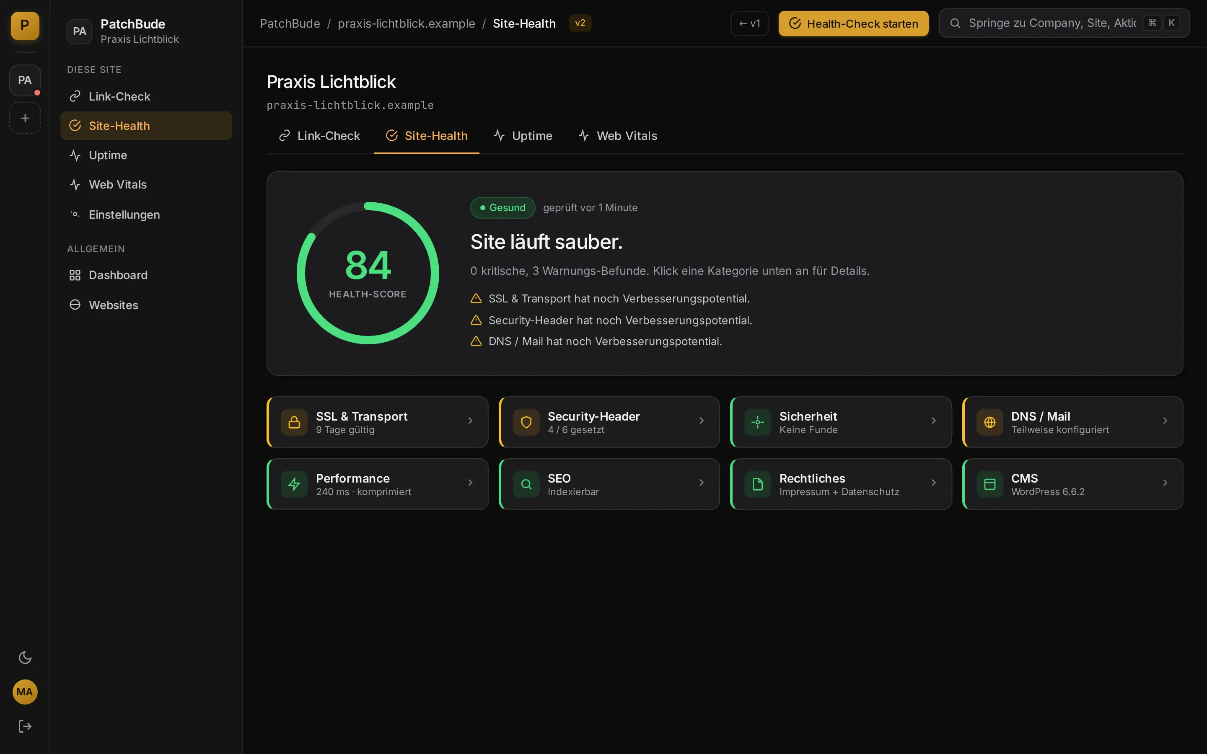Open Link-Check in the sidebar

point(146,96)
